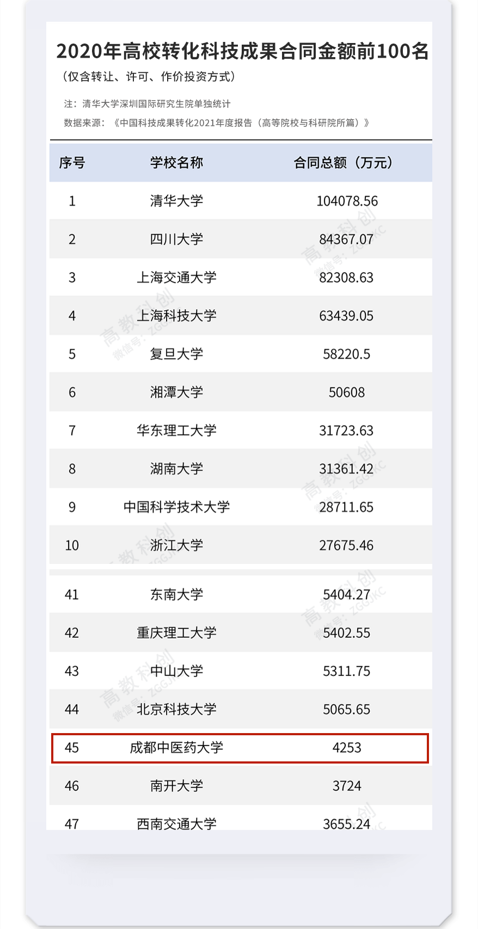478x929 pixels.
Task: Click the 合同总额（万元）column header
Action: [x=343, y=163]
